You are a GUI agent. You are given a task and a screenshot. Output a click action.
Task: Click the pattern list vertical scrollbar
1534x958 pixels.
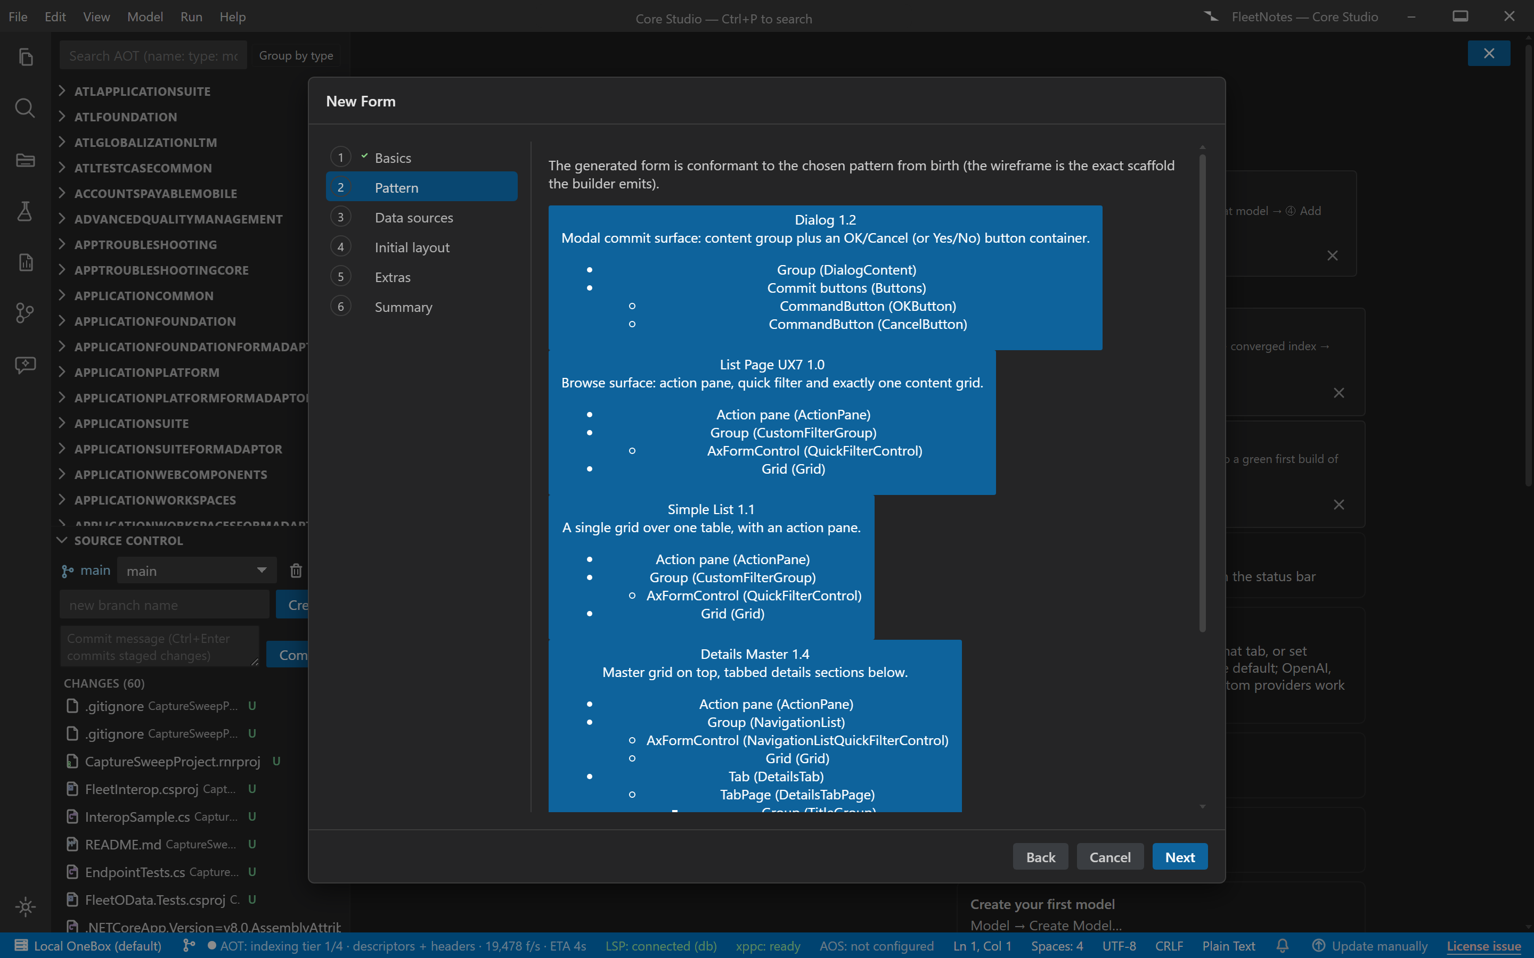[x=1203, y=393]
